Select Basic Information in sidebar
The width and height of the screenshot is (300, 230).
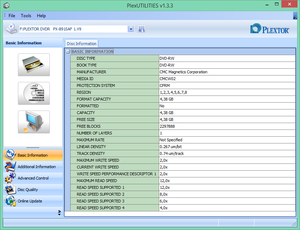click(x=32, y=155)
